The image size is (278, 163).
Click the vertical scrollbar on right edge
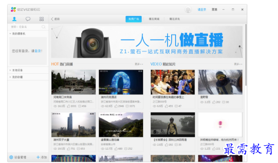tap(246, 55)
